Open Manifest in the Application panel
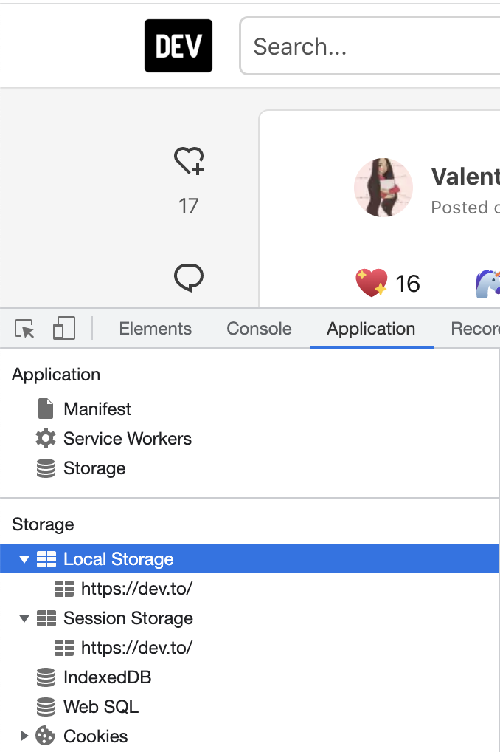This screenshot has height=752, width=500. [46, 409]
